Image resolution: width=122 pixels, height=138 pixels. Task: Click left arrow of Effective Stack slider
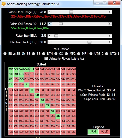(x=50, y=42)
